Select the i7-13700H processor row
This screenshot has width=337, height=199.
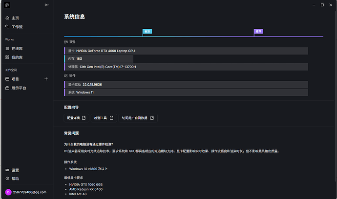pyautogui.click(x=186, y=67)
